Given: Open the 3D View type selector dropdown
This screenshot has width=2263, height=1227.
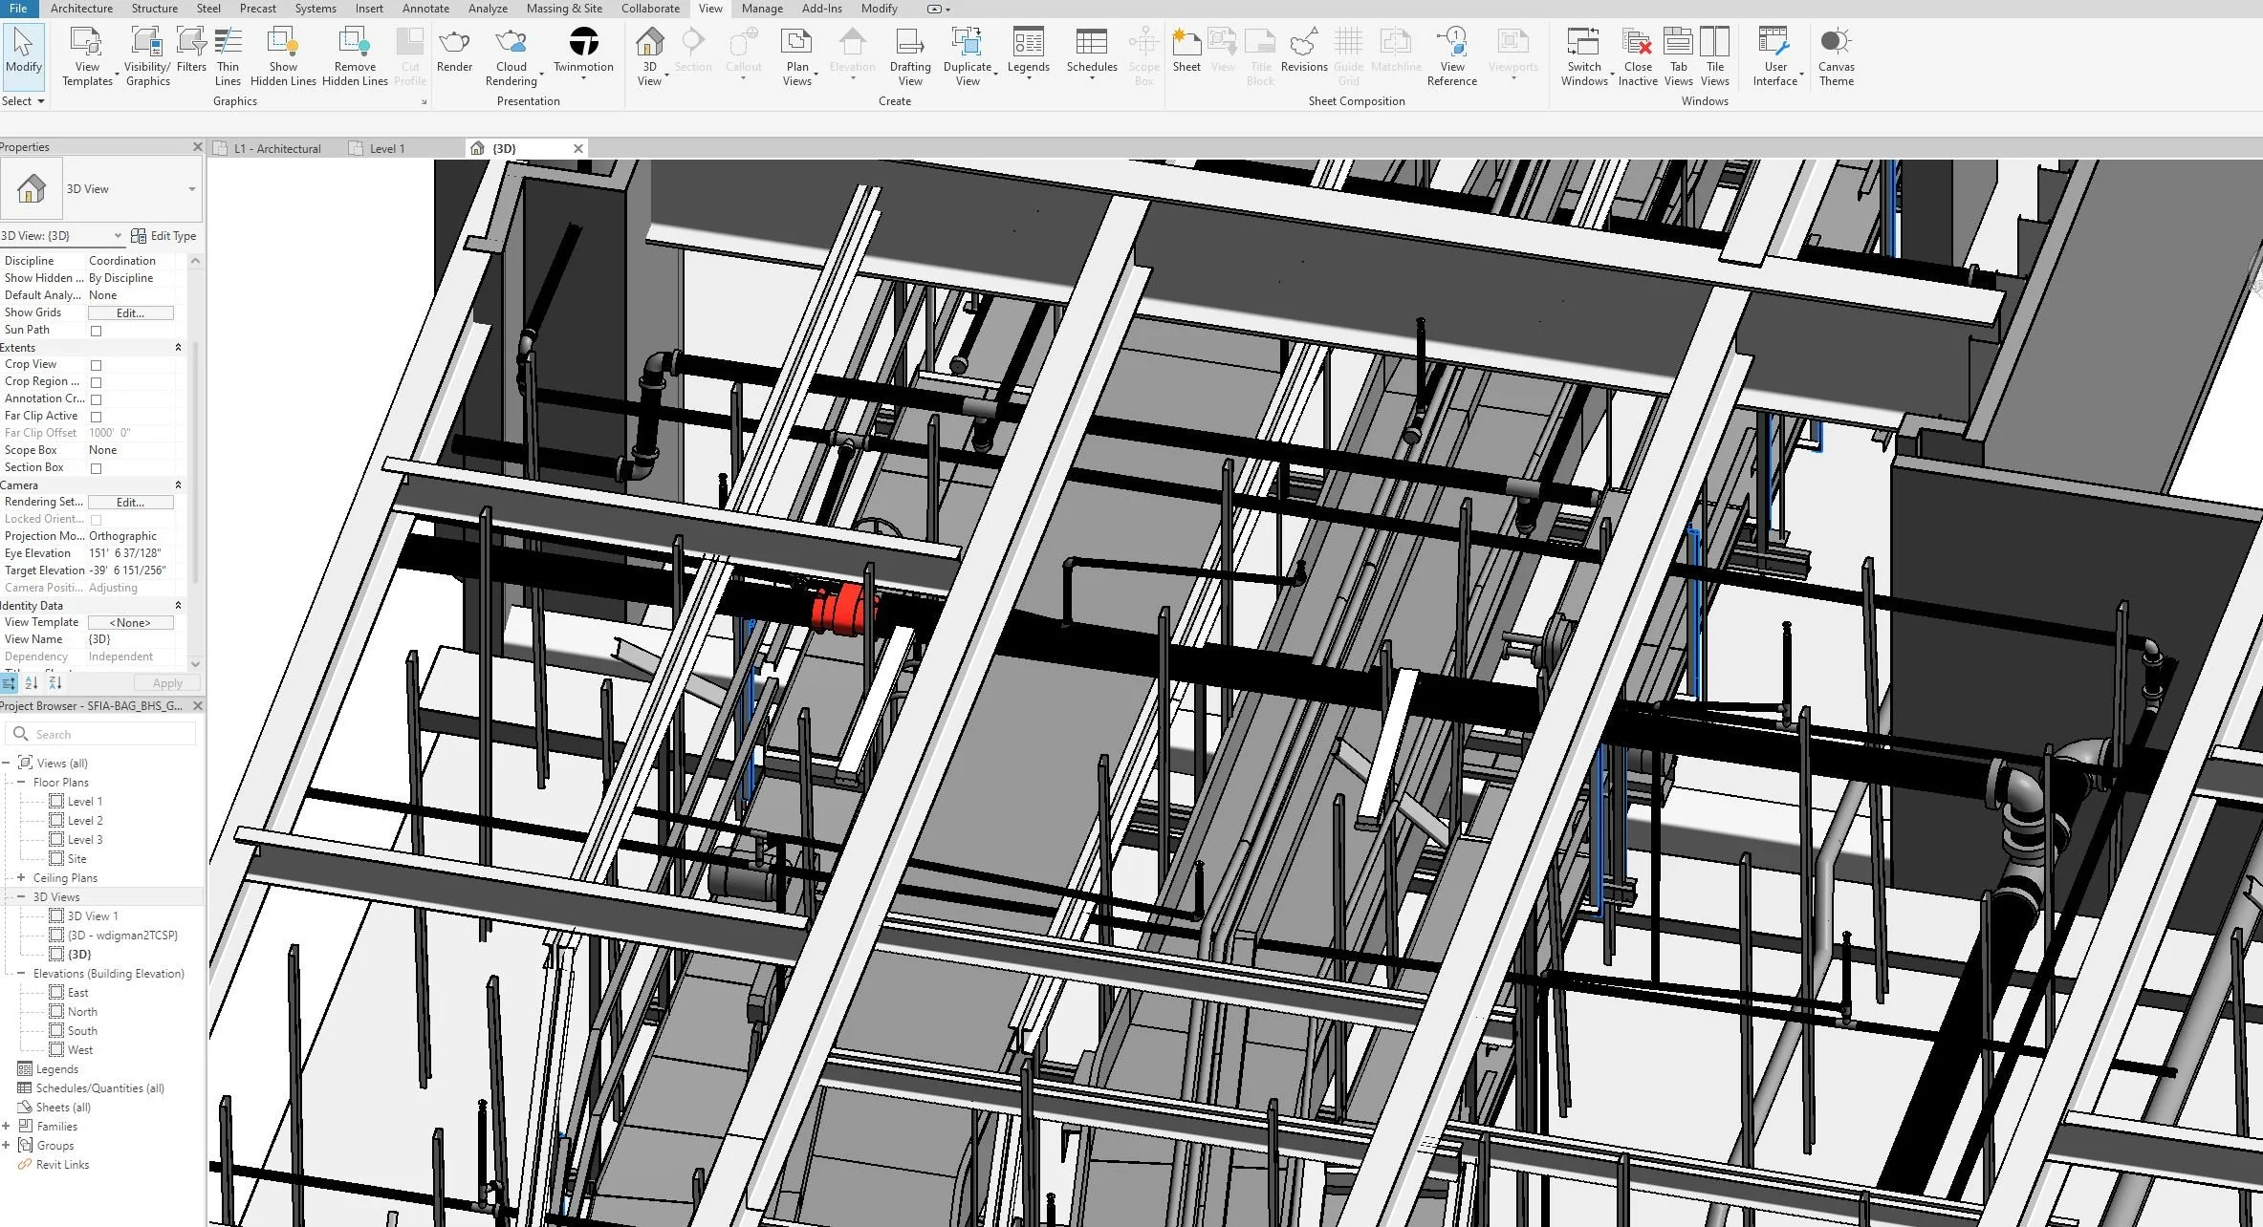Looking at the screenshot, I should [191, 189].
